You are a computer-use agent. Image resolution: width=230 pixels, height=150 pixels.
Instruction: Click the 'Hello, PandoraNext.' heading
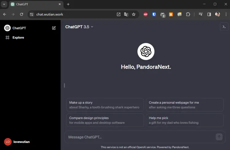coord(146,67)
